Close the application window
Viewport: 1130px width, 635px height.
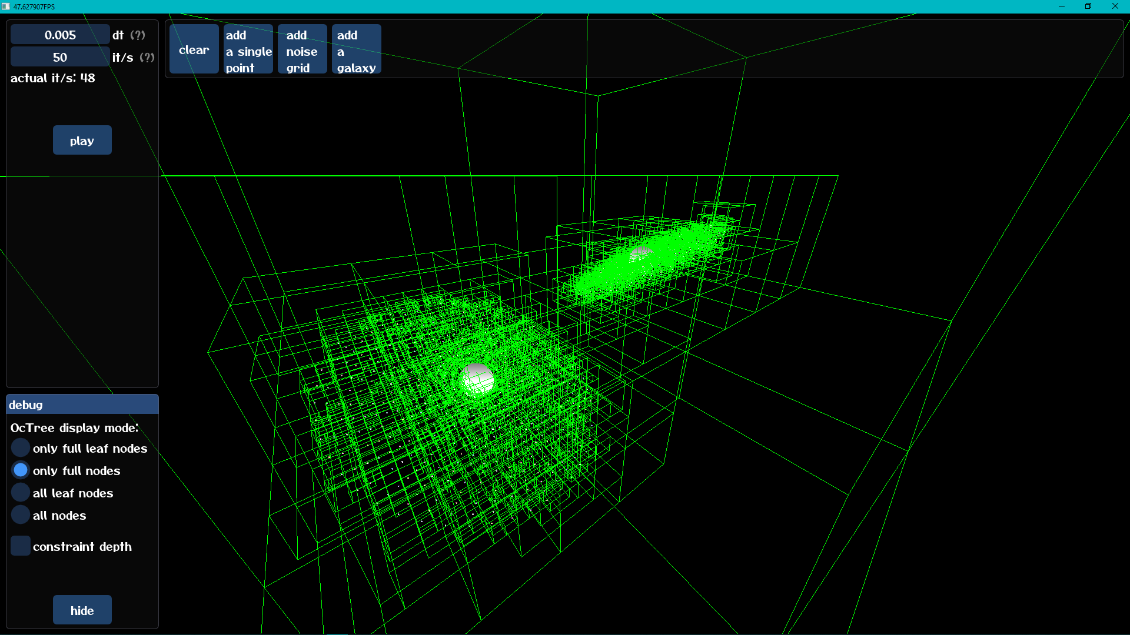pos(1115,6)
